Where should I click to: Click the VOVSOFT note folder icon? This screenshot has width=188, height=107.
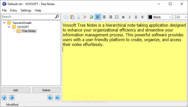click(x=14, y=27)
